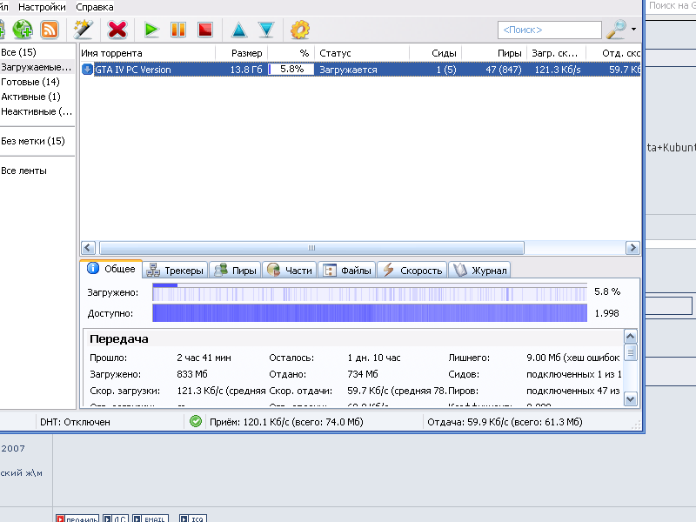Click the magnifying glass search icon
Image resolution: width=696 pixels, height=522 pixels.
pyautogui.click(x=617, y=30)
